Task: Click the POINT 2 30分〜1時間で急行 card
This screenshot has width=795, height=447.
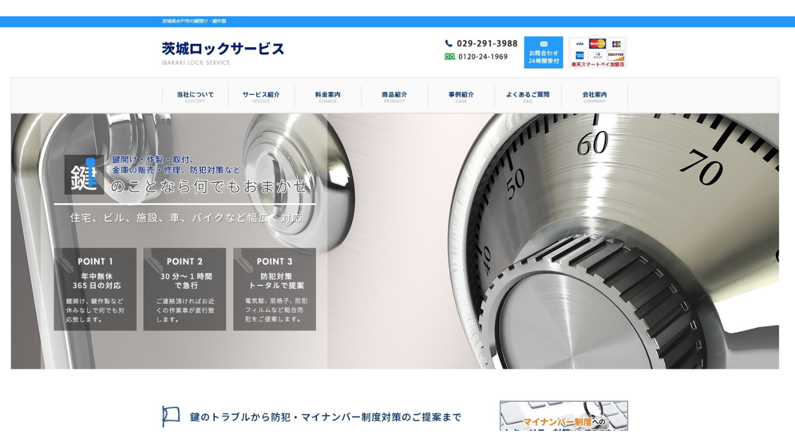Action: click(x=184, y=289)
